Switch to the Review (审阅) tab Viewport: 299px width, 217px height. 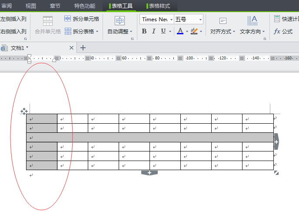click(x=7, y=6)
